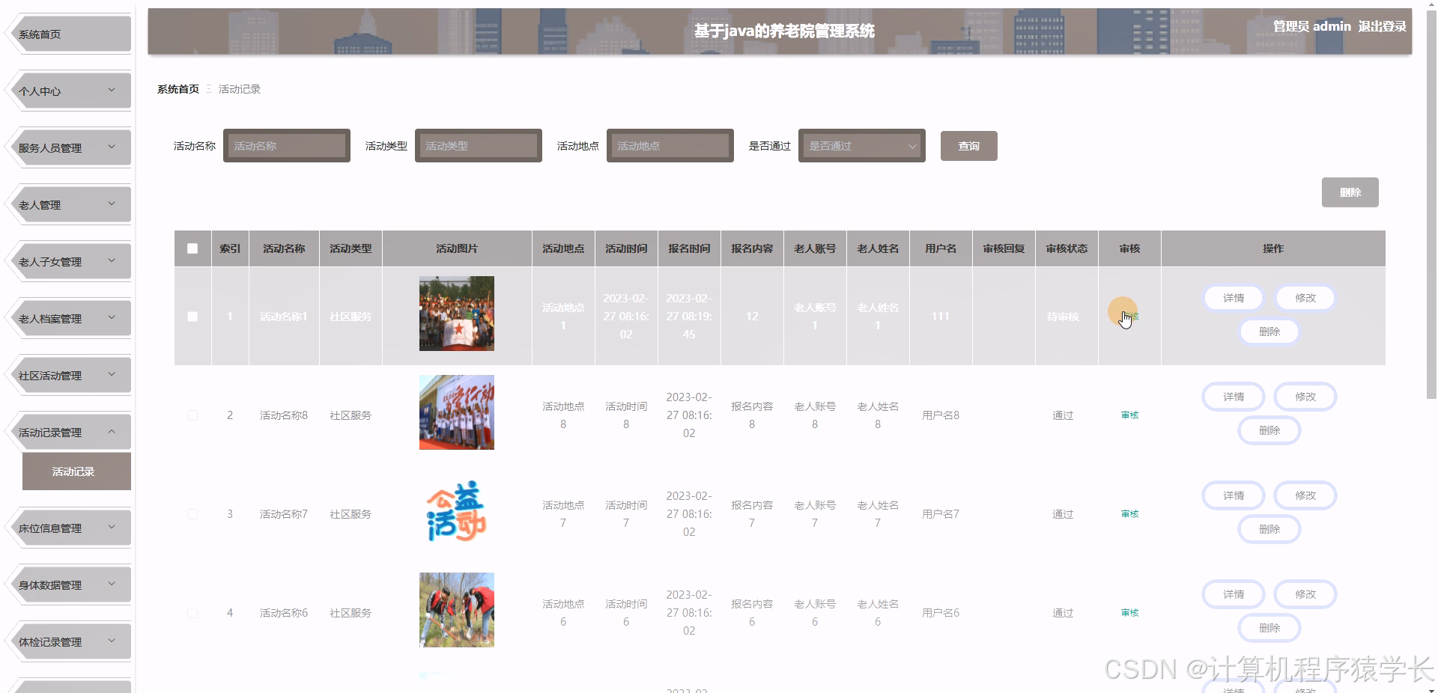This screenshot has height=693, width=1438.
Task: Tick the checkbox for row 活动名称1
Action: pyautogui.click(x=192, y=317)
